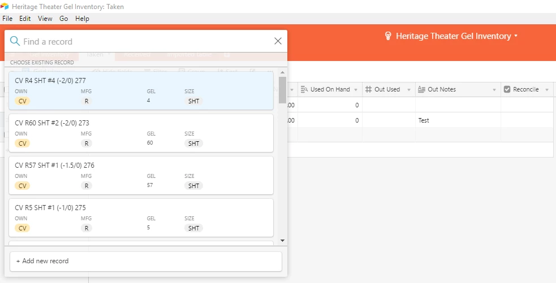Select record CV R57 SHT #1 (-1.5/0) 276
This screenshot has height=283, width=556.
click(x=141, y=175)
